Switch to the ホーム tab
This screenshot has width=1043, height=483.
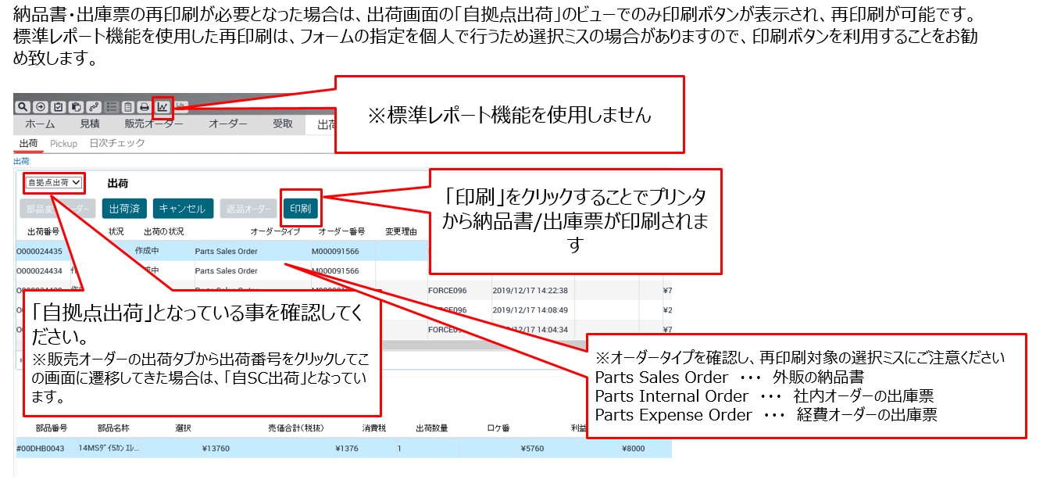click(39, 124)
